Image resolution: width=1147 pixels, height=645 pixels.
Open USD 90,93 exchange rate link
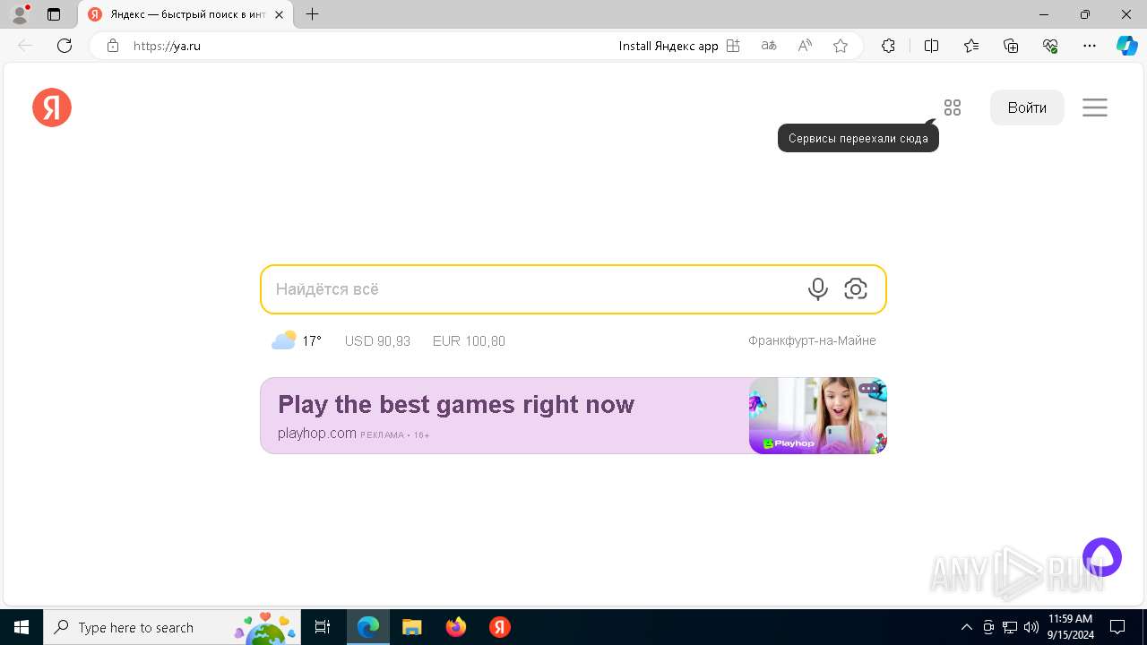point(377,341)
